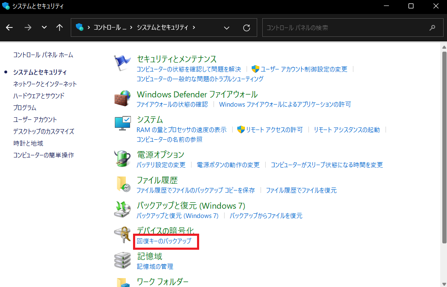Image resolution: width=447 pixels, height=287 pixels.
Task: Open バックアップと復元 (Windows 7) green heading
Action: (x=191, y=206)
